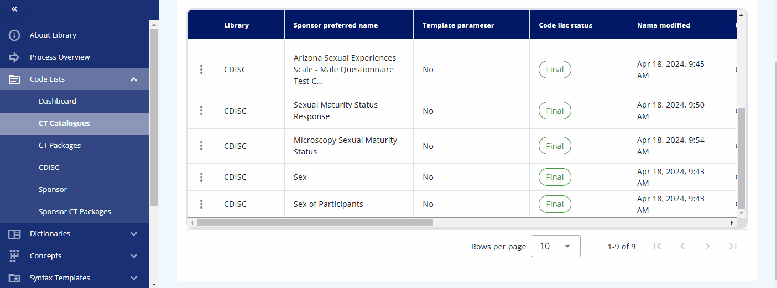Click the Concepts hierarchy icon
777x288 pixels.
click(14, 256)
